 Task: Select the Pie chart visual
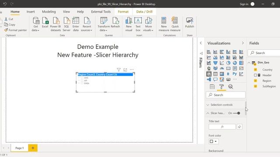click(x=228, y=63)
